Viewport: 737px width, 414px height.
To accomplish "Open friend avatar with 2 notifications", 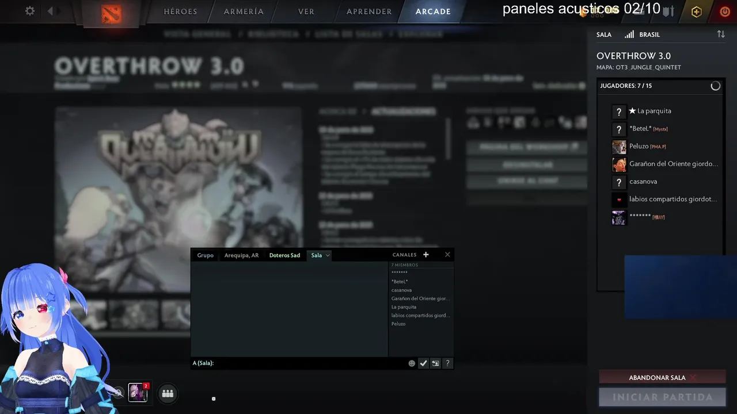I will pyautogui.click(x=138, y=392).
